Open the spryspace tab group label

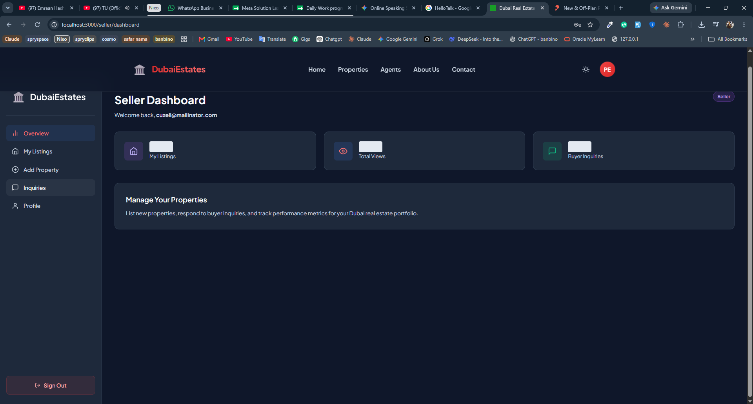[38, 39]
